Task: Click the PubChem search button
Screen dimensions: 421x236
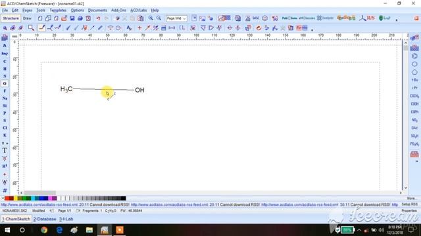Action: tap(289, 18)
